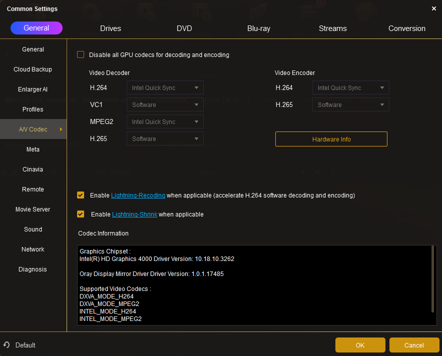Click the DXVA_MODE_MPEG2 codec line

click(109, 304)
